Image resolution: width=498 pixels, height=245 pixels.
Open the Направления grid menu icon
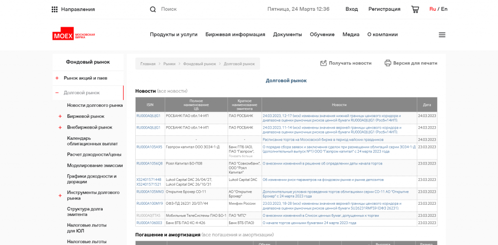coord(54,9)
